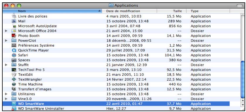The width and height of the screenshot is (246, 112).
Task: Click the Applications folder icon in title bar
Action: click(111, 6)
